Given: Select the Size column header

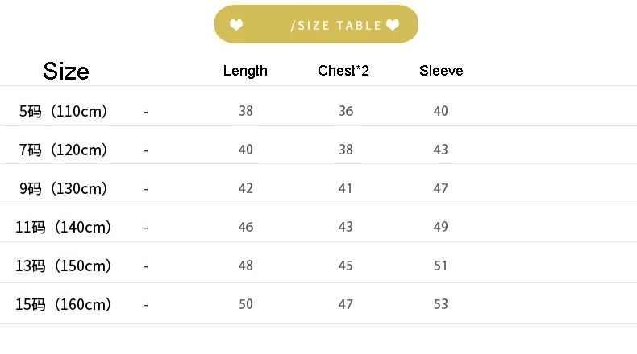Looking at the screenshot, I should point(66,72).
